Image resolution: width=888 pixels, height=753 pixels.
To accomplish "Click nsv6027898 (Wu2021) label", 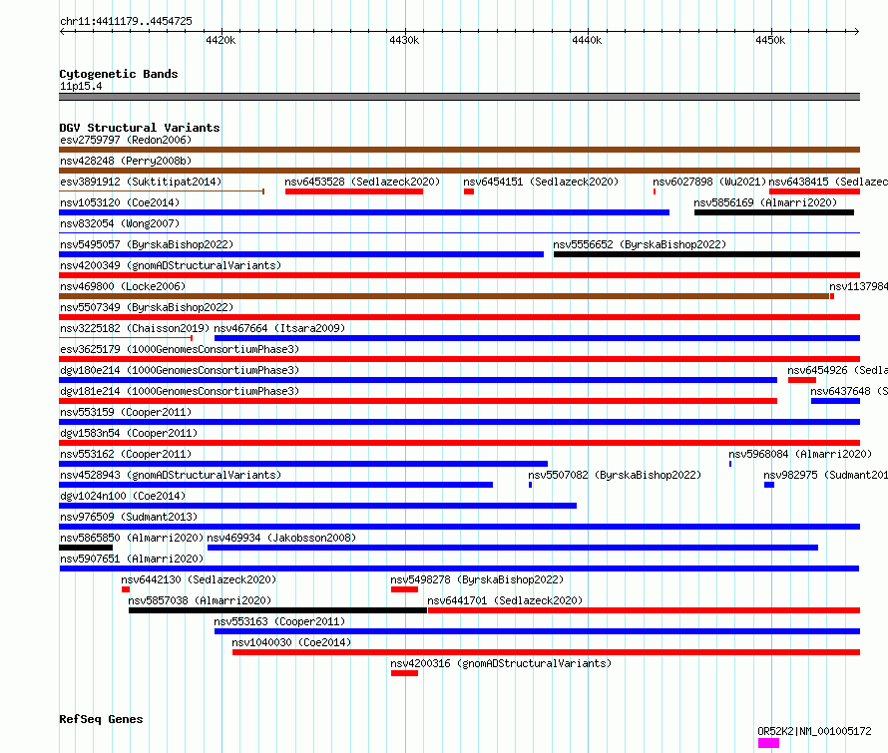I will point(709,182).
